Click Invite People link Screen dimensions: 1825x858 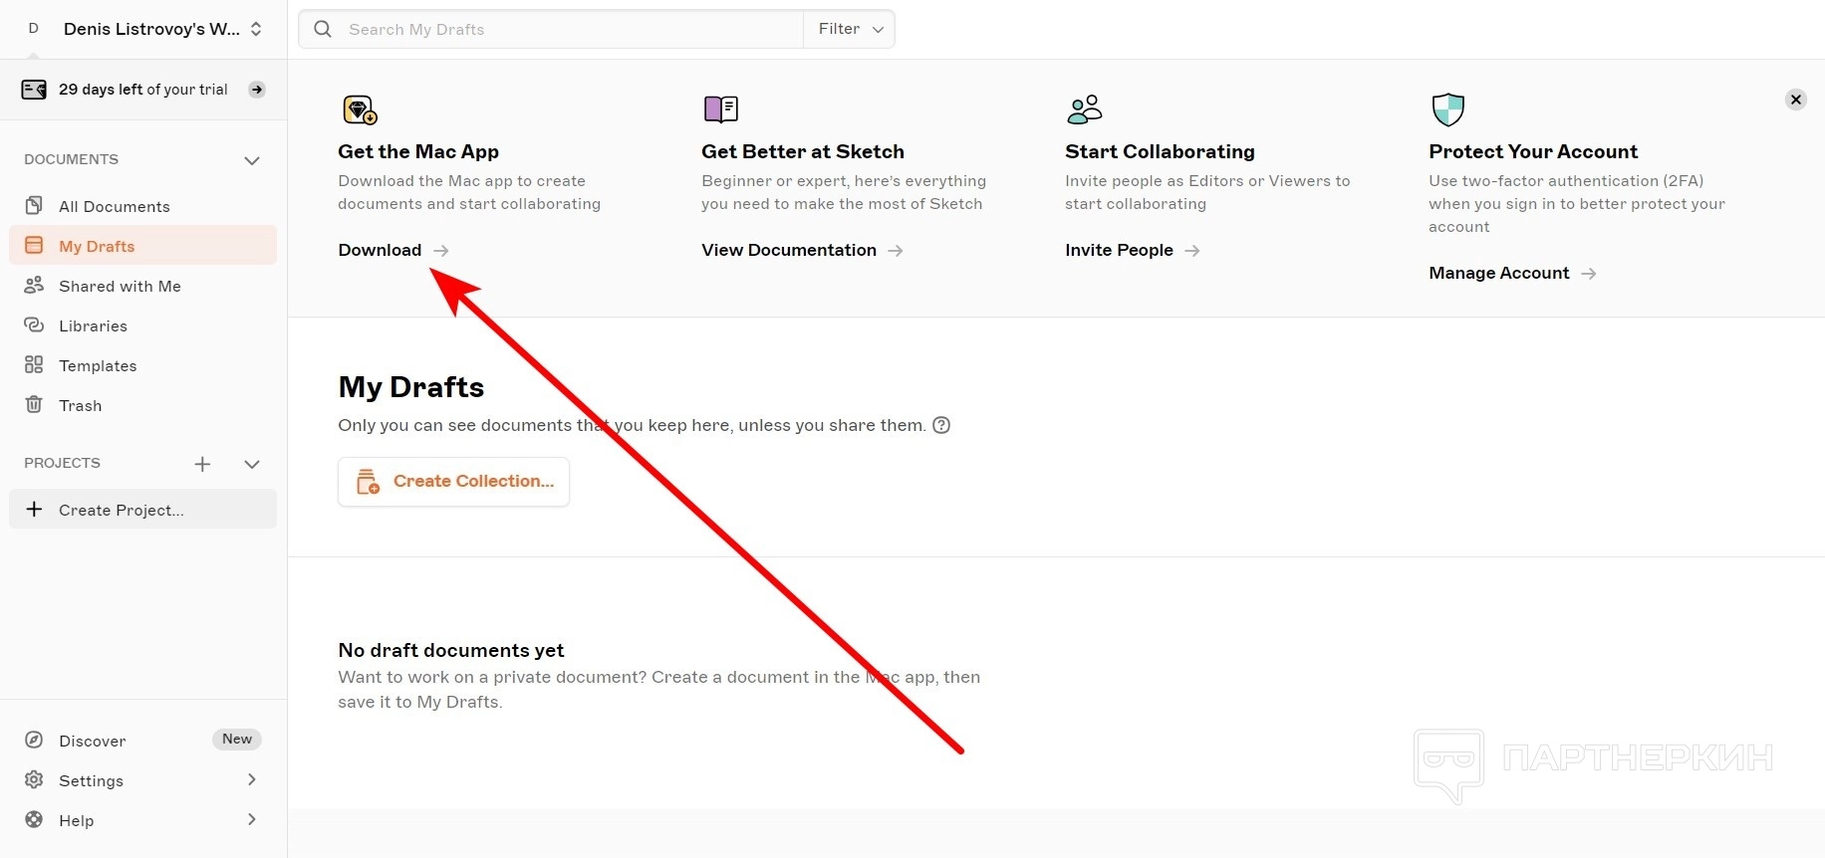tap(1119, 250)
